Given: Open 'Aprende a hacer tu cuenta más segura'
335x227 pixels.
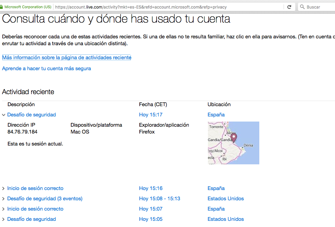Looking at the screenshot, I should [x=47, y=68].
